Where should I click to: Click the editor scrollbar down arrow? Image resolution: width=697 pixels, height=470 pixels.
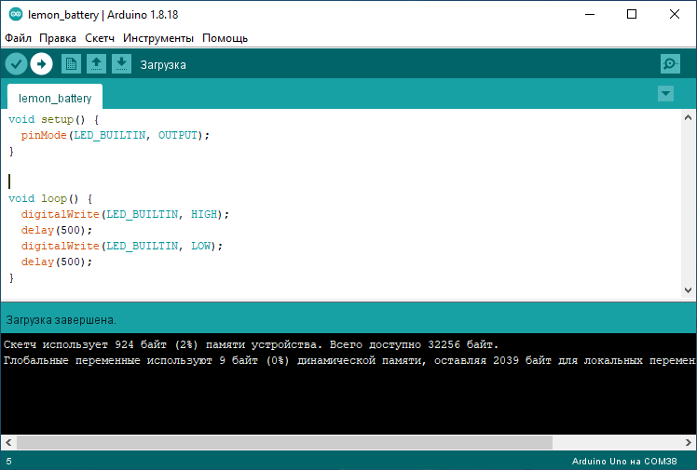(688, 290)
